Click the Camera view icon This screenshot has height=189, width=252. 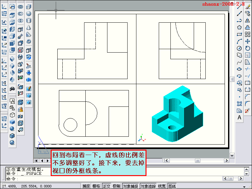pyautogui.click(x=12, y=89)
